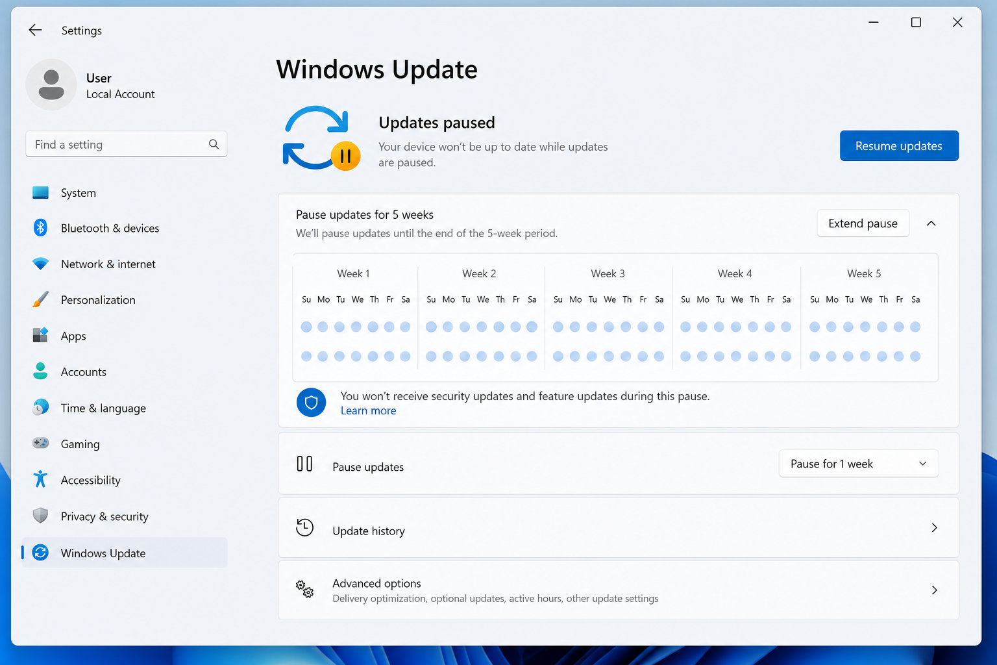The width and height of the screenshot is (997, 665).
Task: Select Privacy & security
Action: click(125, 516)
